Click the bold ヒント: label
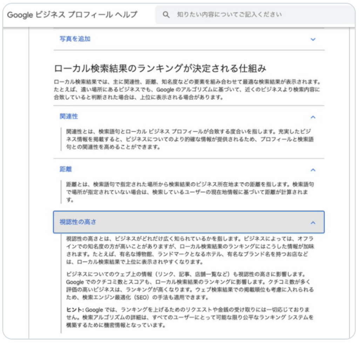This screenshot has height=343, width=359. (74, 309)
